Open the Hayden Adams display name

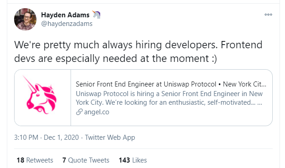point(65,15)
